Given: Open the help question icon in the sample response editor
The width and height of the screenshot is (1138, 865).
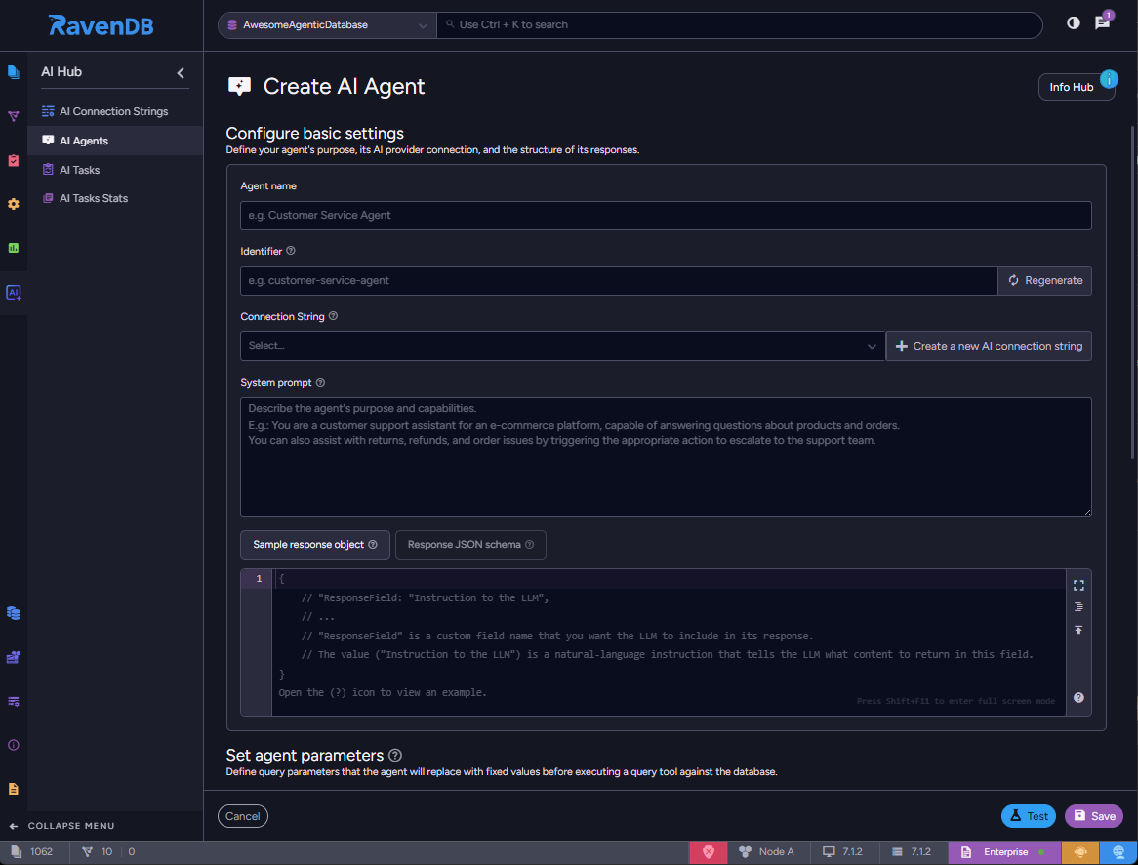Looking at the screenshot, I should click(x=1078, y=697).
